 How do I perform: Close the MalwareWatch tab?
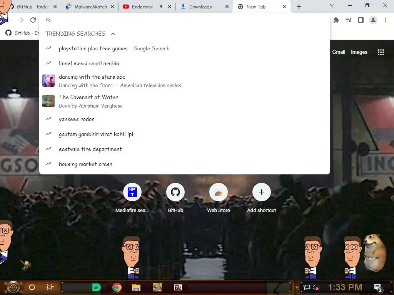point(112,7)
